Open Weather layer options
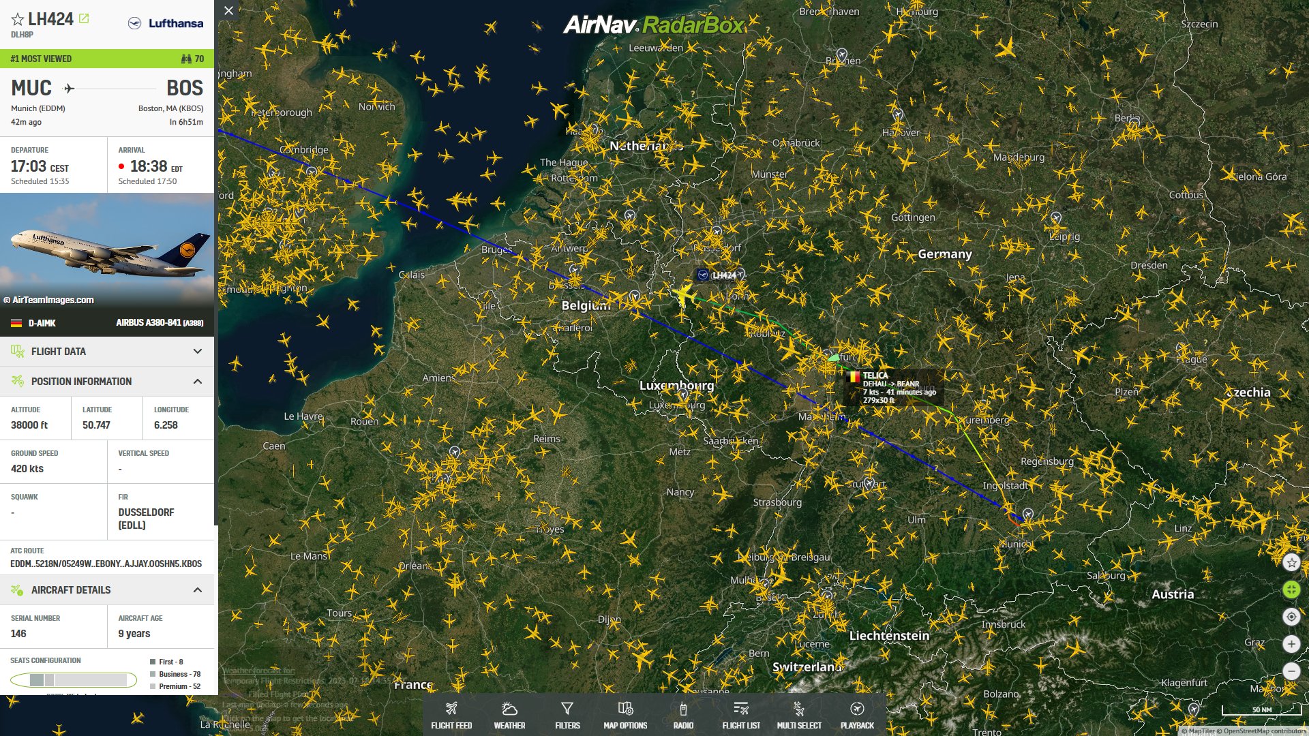The height and width of the screenshot is (736, 1309). (509, 715)
